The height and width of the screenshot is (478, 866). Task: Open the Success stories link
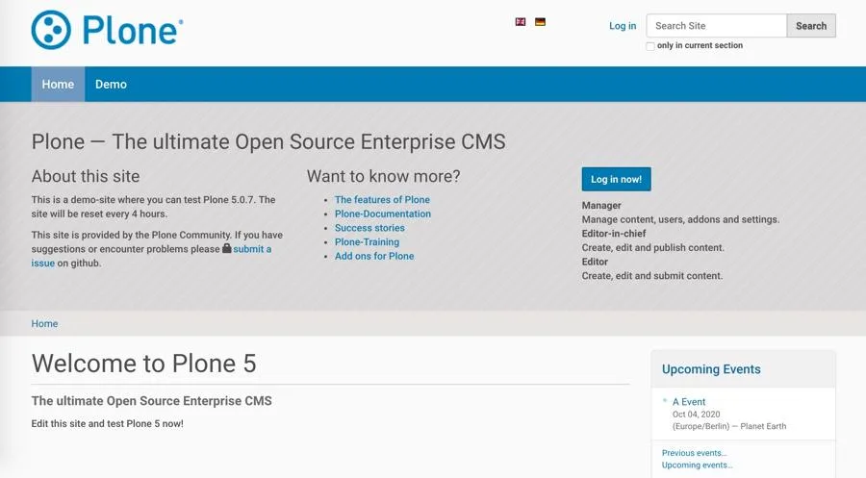[369, 228]
